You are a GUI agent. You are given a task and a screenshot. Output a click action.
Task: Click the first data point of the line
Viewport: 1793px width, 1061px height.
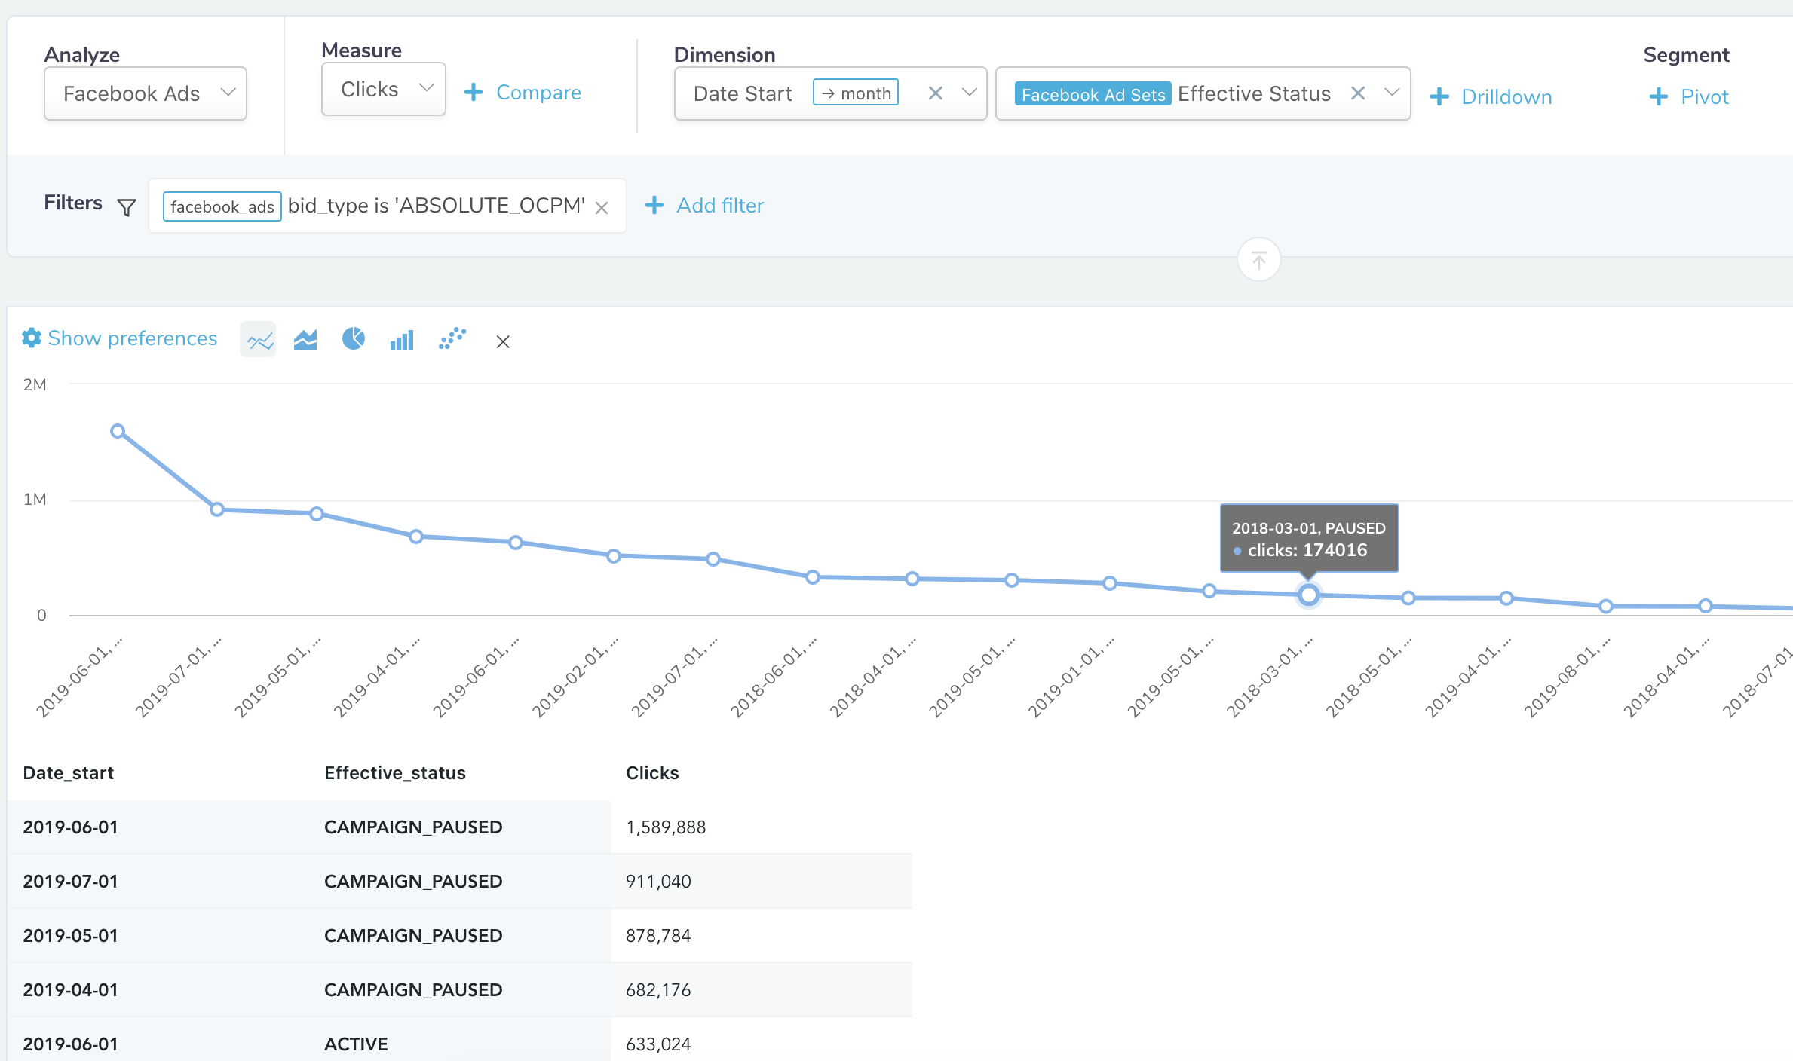118,431
